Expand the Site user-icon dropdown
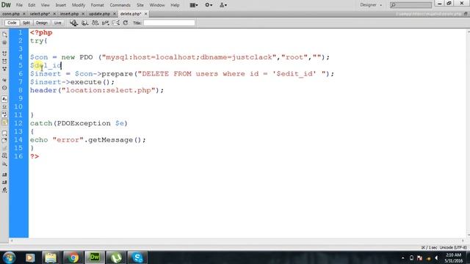470x264 pixels. (x=223, y=5)
